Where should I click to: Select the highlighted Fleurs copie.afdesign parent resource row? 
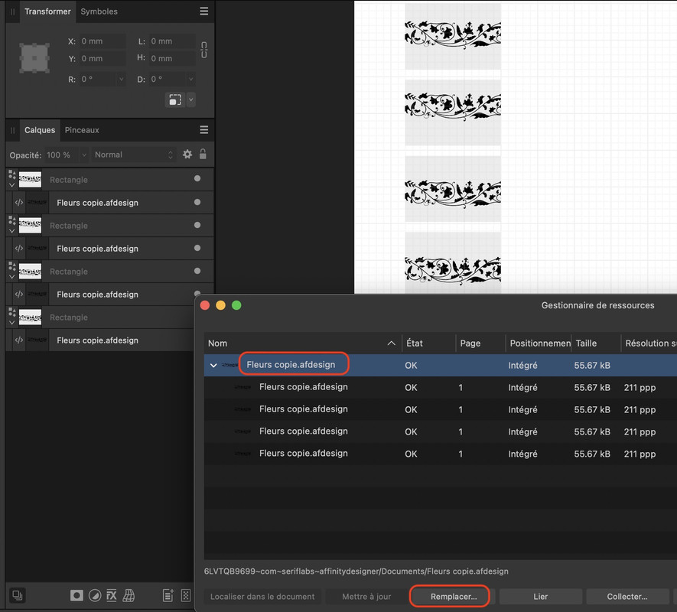pyautogui.click(x=441, y=366)
